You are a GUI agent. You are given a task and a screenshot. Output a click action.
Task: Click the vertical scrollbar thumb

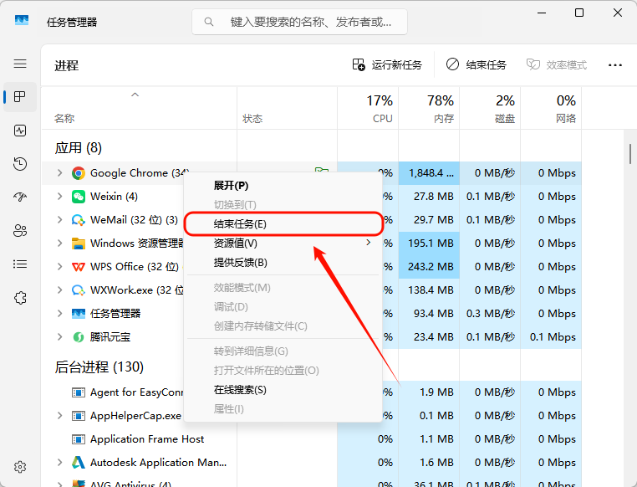(630, 154)
